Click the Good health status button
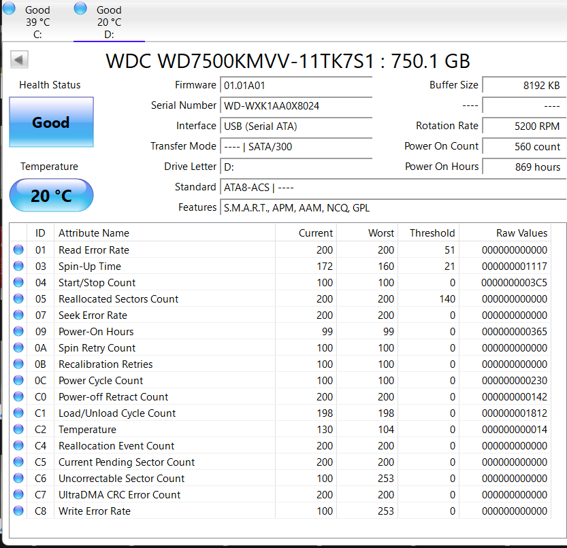This screenshot has width=567, height=548. [51, 122]
